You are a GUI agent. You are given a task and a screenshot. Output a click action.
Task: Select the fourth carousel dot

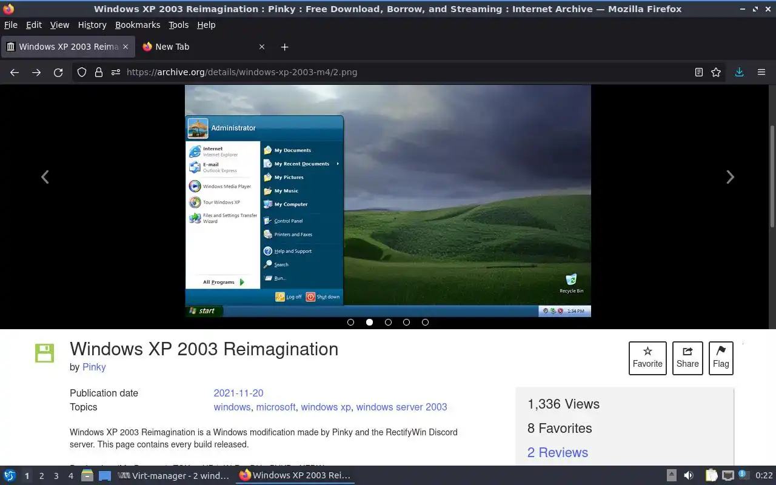click(406, 322)
